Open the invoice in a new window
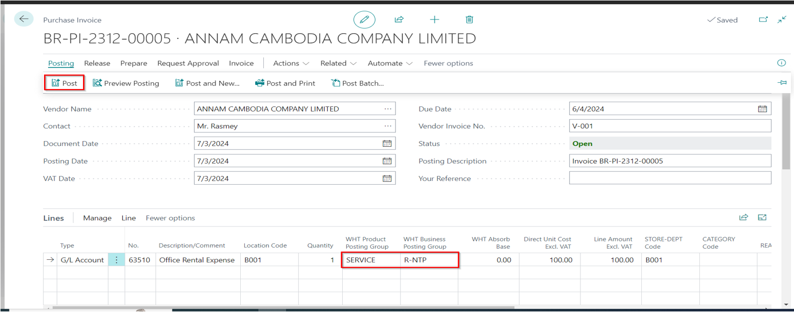 (763, 20)
